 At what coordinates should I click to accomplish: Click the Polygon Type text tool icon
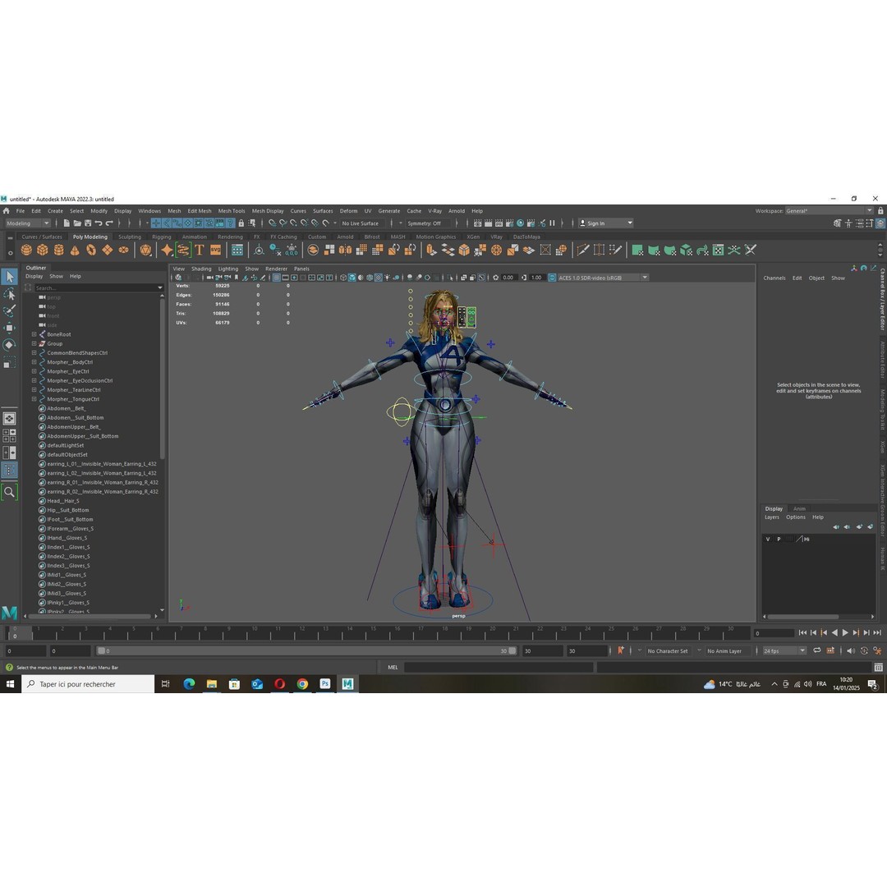pyautogui.click(x=199, y=250)
